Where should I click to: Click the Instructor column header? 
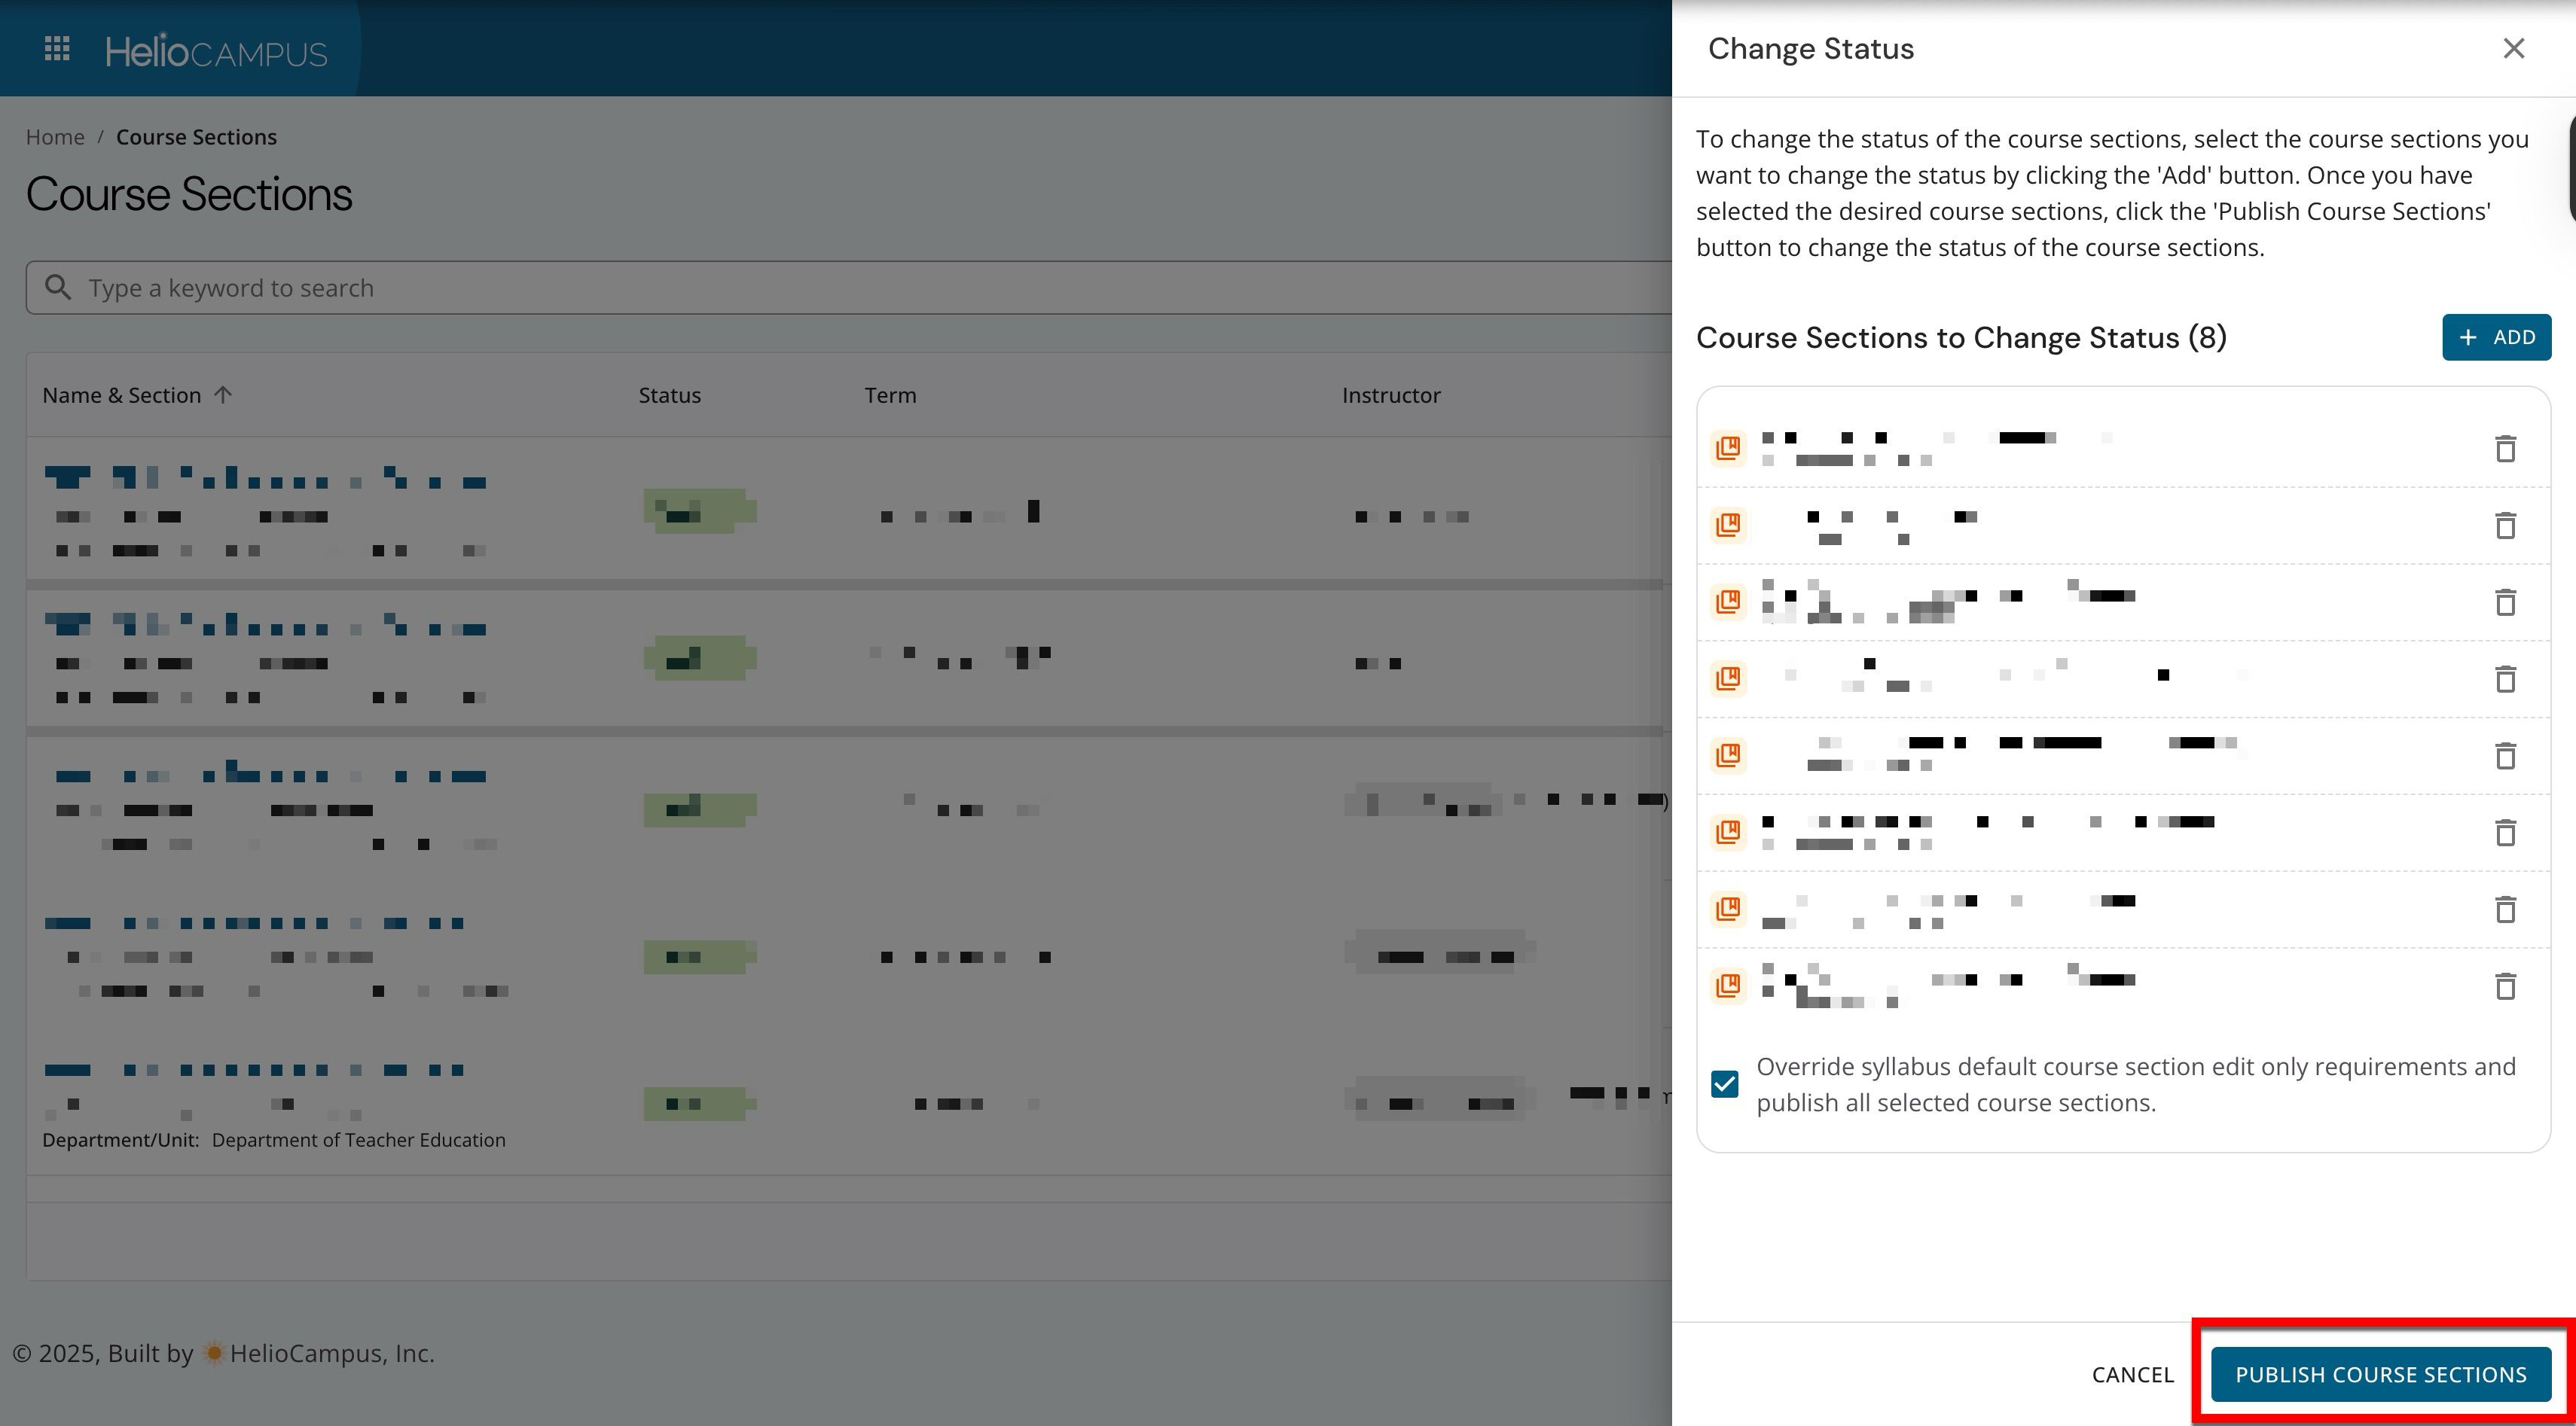tap(1390, 396)
